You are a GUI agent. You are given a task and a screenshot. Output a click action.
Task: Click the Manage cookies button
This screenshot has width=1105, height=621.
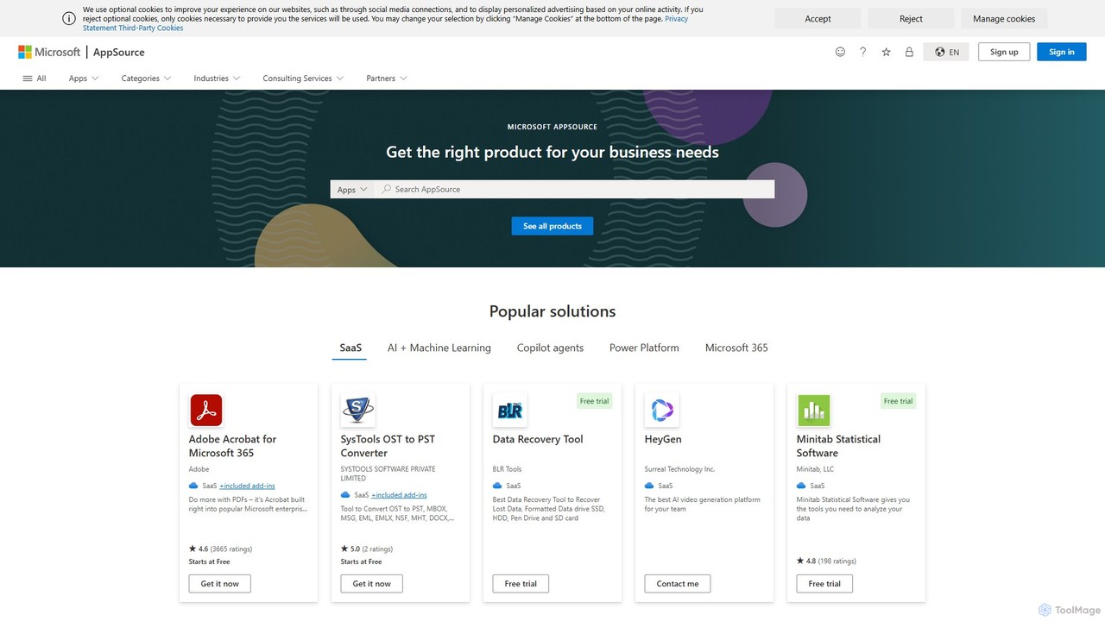pos(1004,19)
